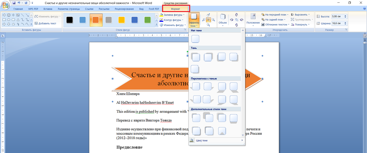Nudge shadow up icon
The image size is (367, 153).
point(208,15)
